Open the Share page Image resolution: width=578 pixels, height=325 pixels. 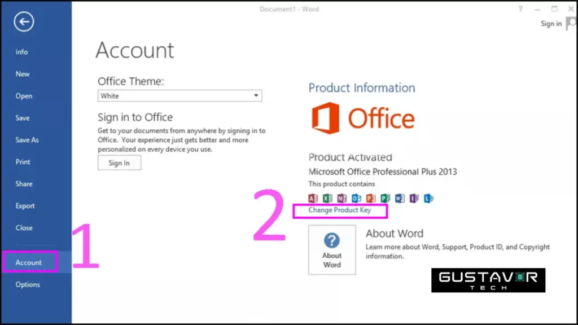pos(24,184)
